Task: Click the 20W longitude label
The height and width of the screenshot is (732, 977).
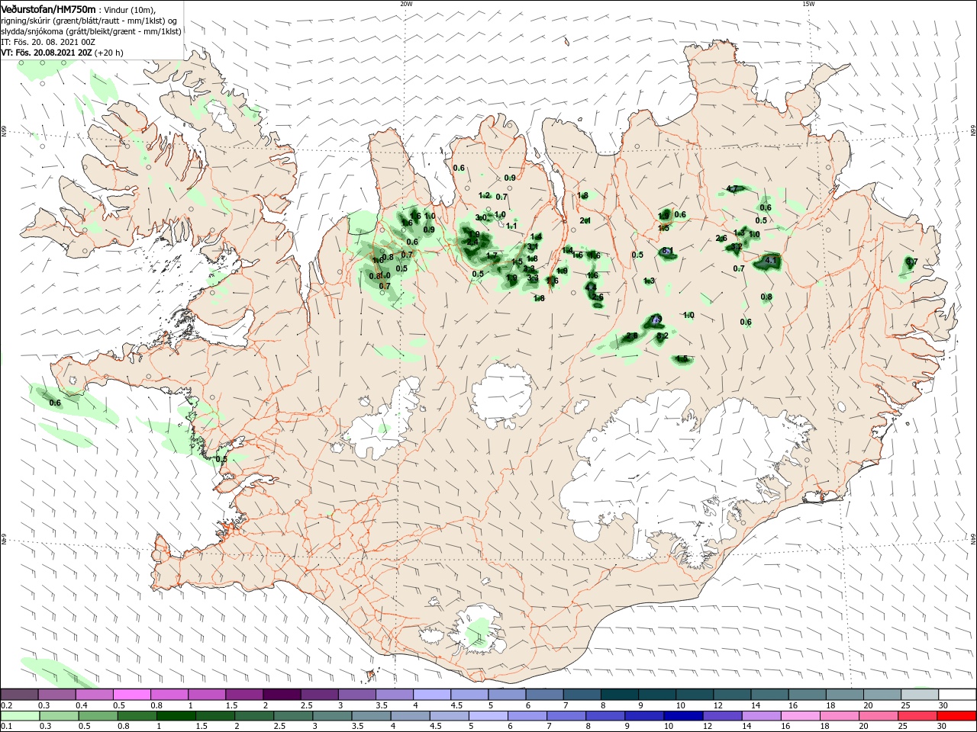Action: pos(406,4)
